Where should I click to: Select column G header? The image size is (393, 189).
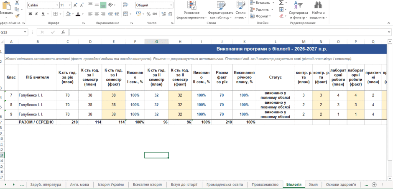coord(156,42)
